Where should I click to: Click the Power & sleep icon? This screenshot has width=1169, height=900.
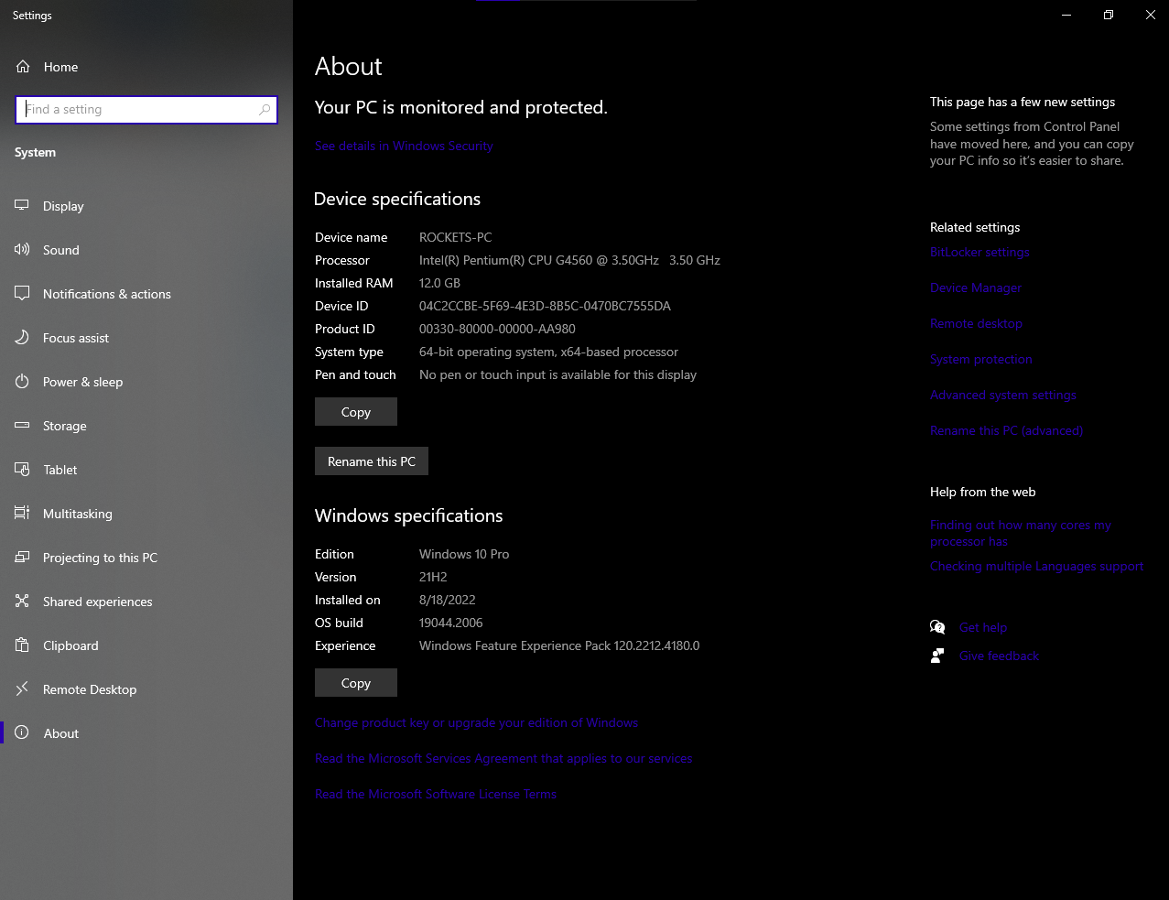[22, 382]
